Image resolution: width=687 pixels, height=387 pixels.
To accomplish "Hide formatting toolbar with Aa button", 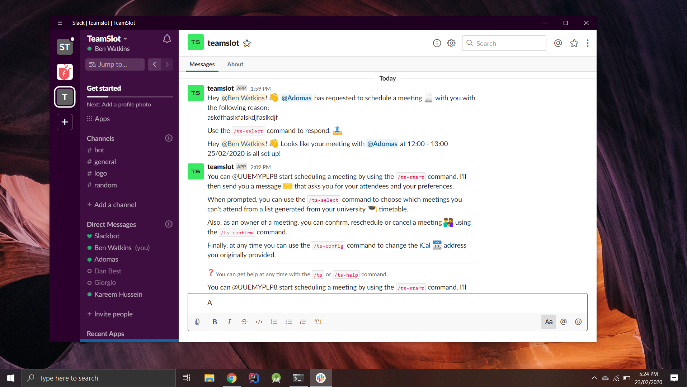I will point(549,322).
